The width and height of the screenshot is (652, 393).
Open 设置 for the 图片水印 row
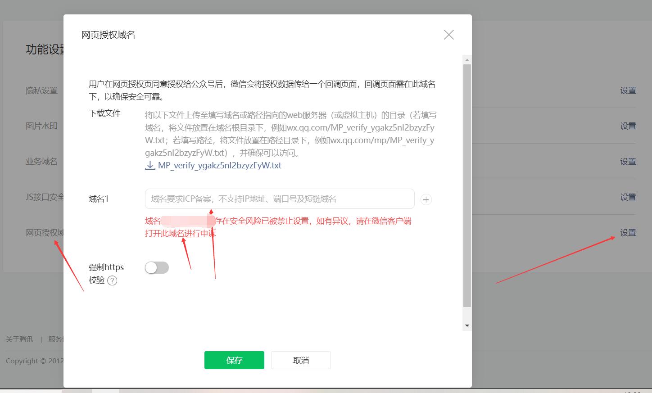tap(628, 126)
